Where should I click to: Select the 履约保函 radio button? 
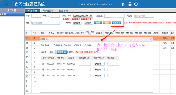click(55, 45)
